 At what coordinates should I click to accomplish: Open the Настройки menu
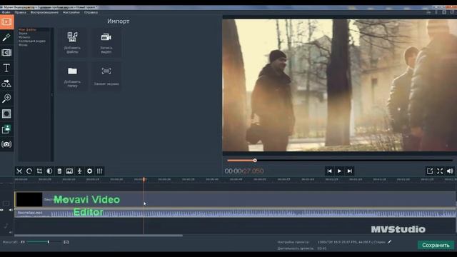pyautogui.click(x=71, y=12)
